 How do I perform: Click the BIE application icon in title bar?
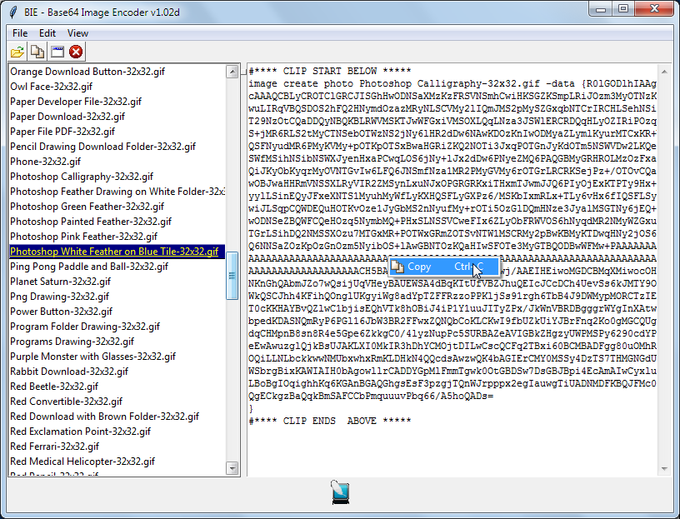[x=11, y=10]
